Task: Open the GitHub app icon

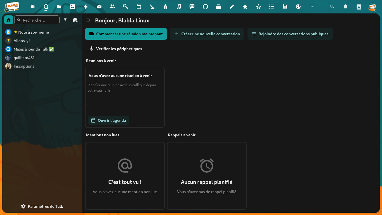Action: tap(205, 7)
